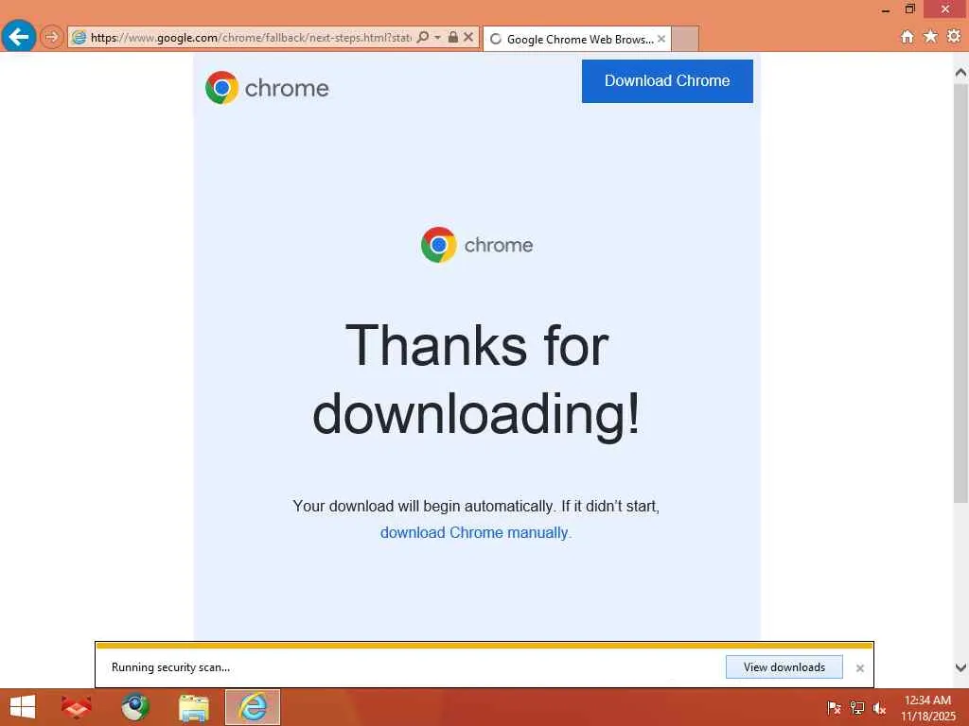Click the Internet Explorer taskbar icon
Viewport: 969px width, 726px height.
253,707
